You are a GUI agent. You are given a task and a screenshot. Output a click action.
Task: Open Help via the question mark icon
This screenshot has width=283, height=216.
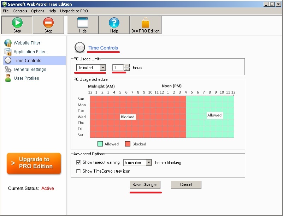pos(114,23)
